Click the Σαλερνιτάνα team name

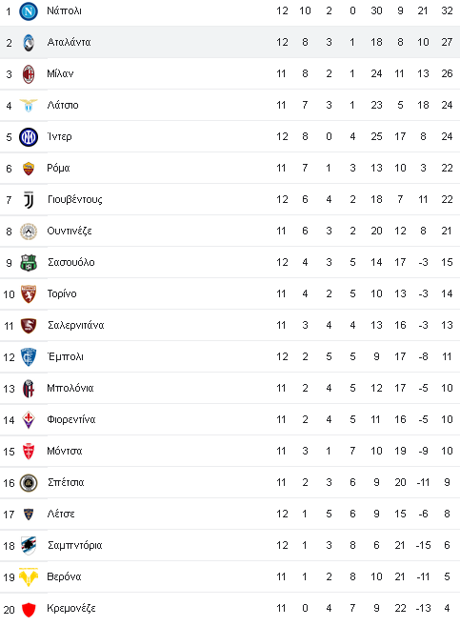click(76, 325)
